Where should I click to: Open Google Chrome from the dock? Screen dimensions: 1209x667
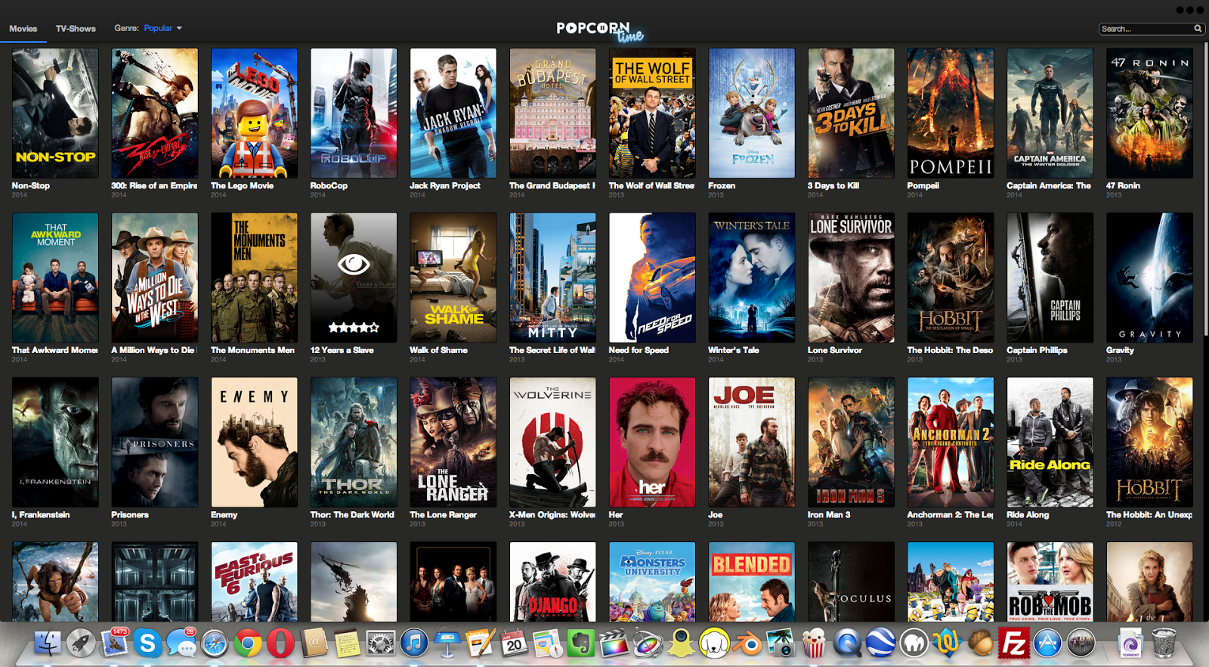pos(247,644)
